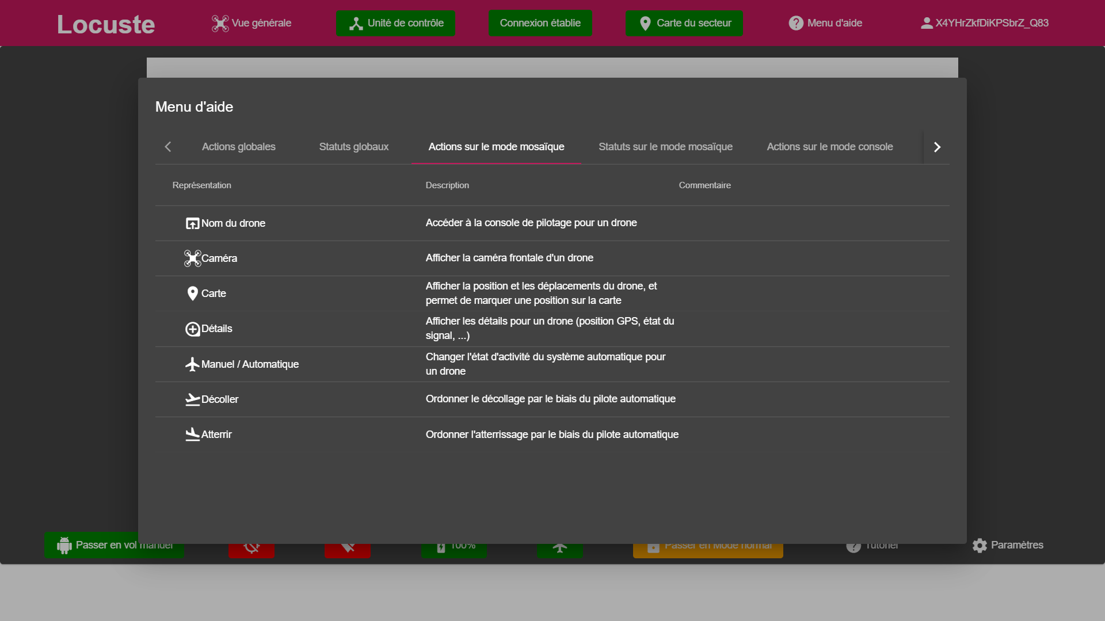Click the Commentaire column header
The image size is (1105, 621).
pos(704,185)
